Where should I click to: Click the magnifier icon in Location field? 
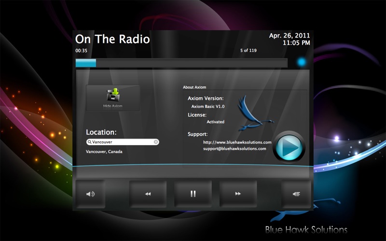89,142
